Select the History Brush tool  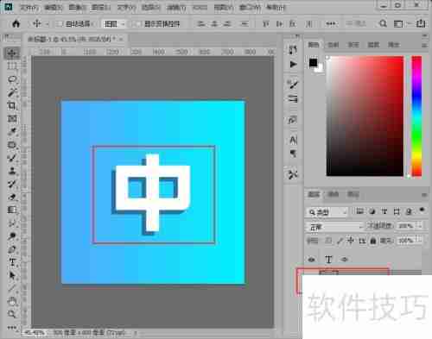[12, 184]
